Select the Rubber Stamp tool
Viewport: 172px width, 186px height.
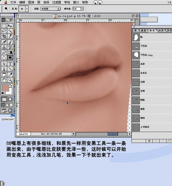(x=4, y=47)
